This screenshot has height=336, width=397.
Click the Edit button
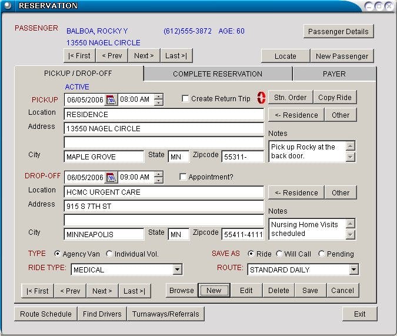point(246,290)
